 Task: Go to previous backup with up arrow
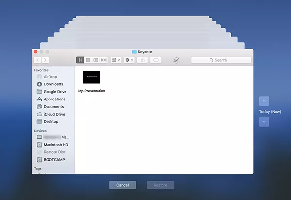264,101
